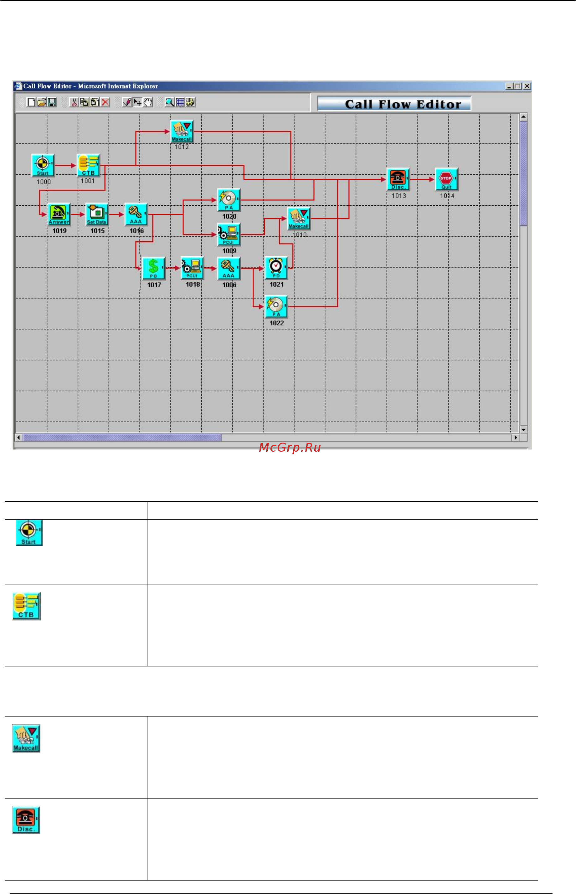Select the AAA node 1016
The width and height of the screenshot is (576, 894).
coord(136,214)
